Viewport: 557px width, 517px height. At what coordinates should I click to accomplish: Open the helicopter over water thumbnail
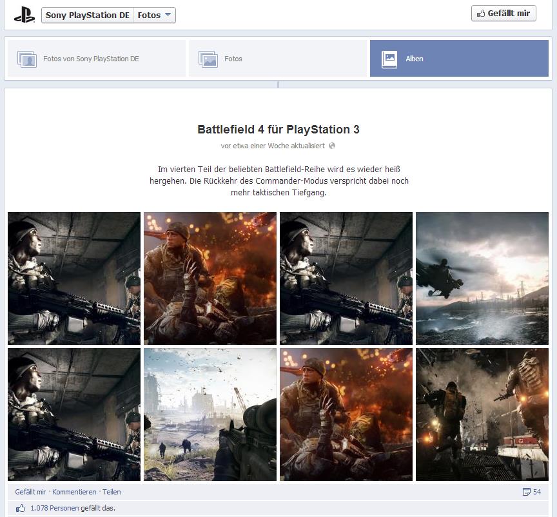482,278
